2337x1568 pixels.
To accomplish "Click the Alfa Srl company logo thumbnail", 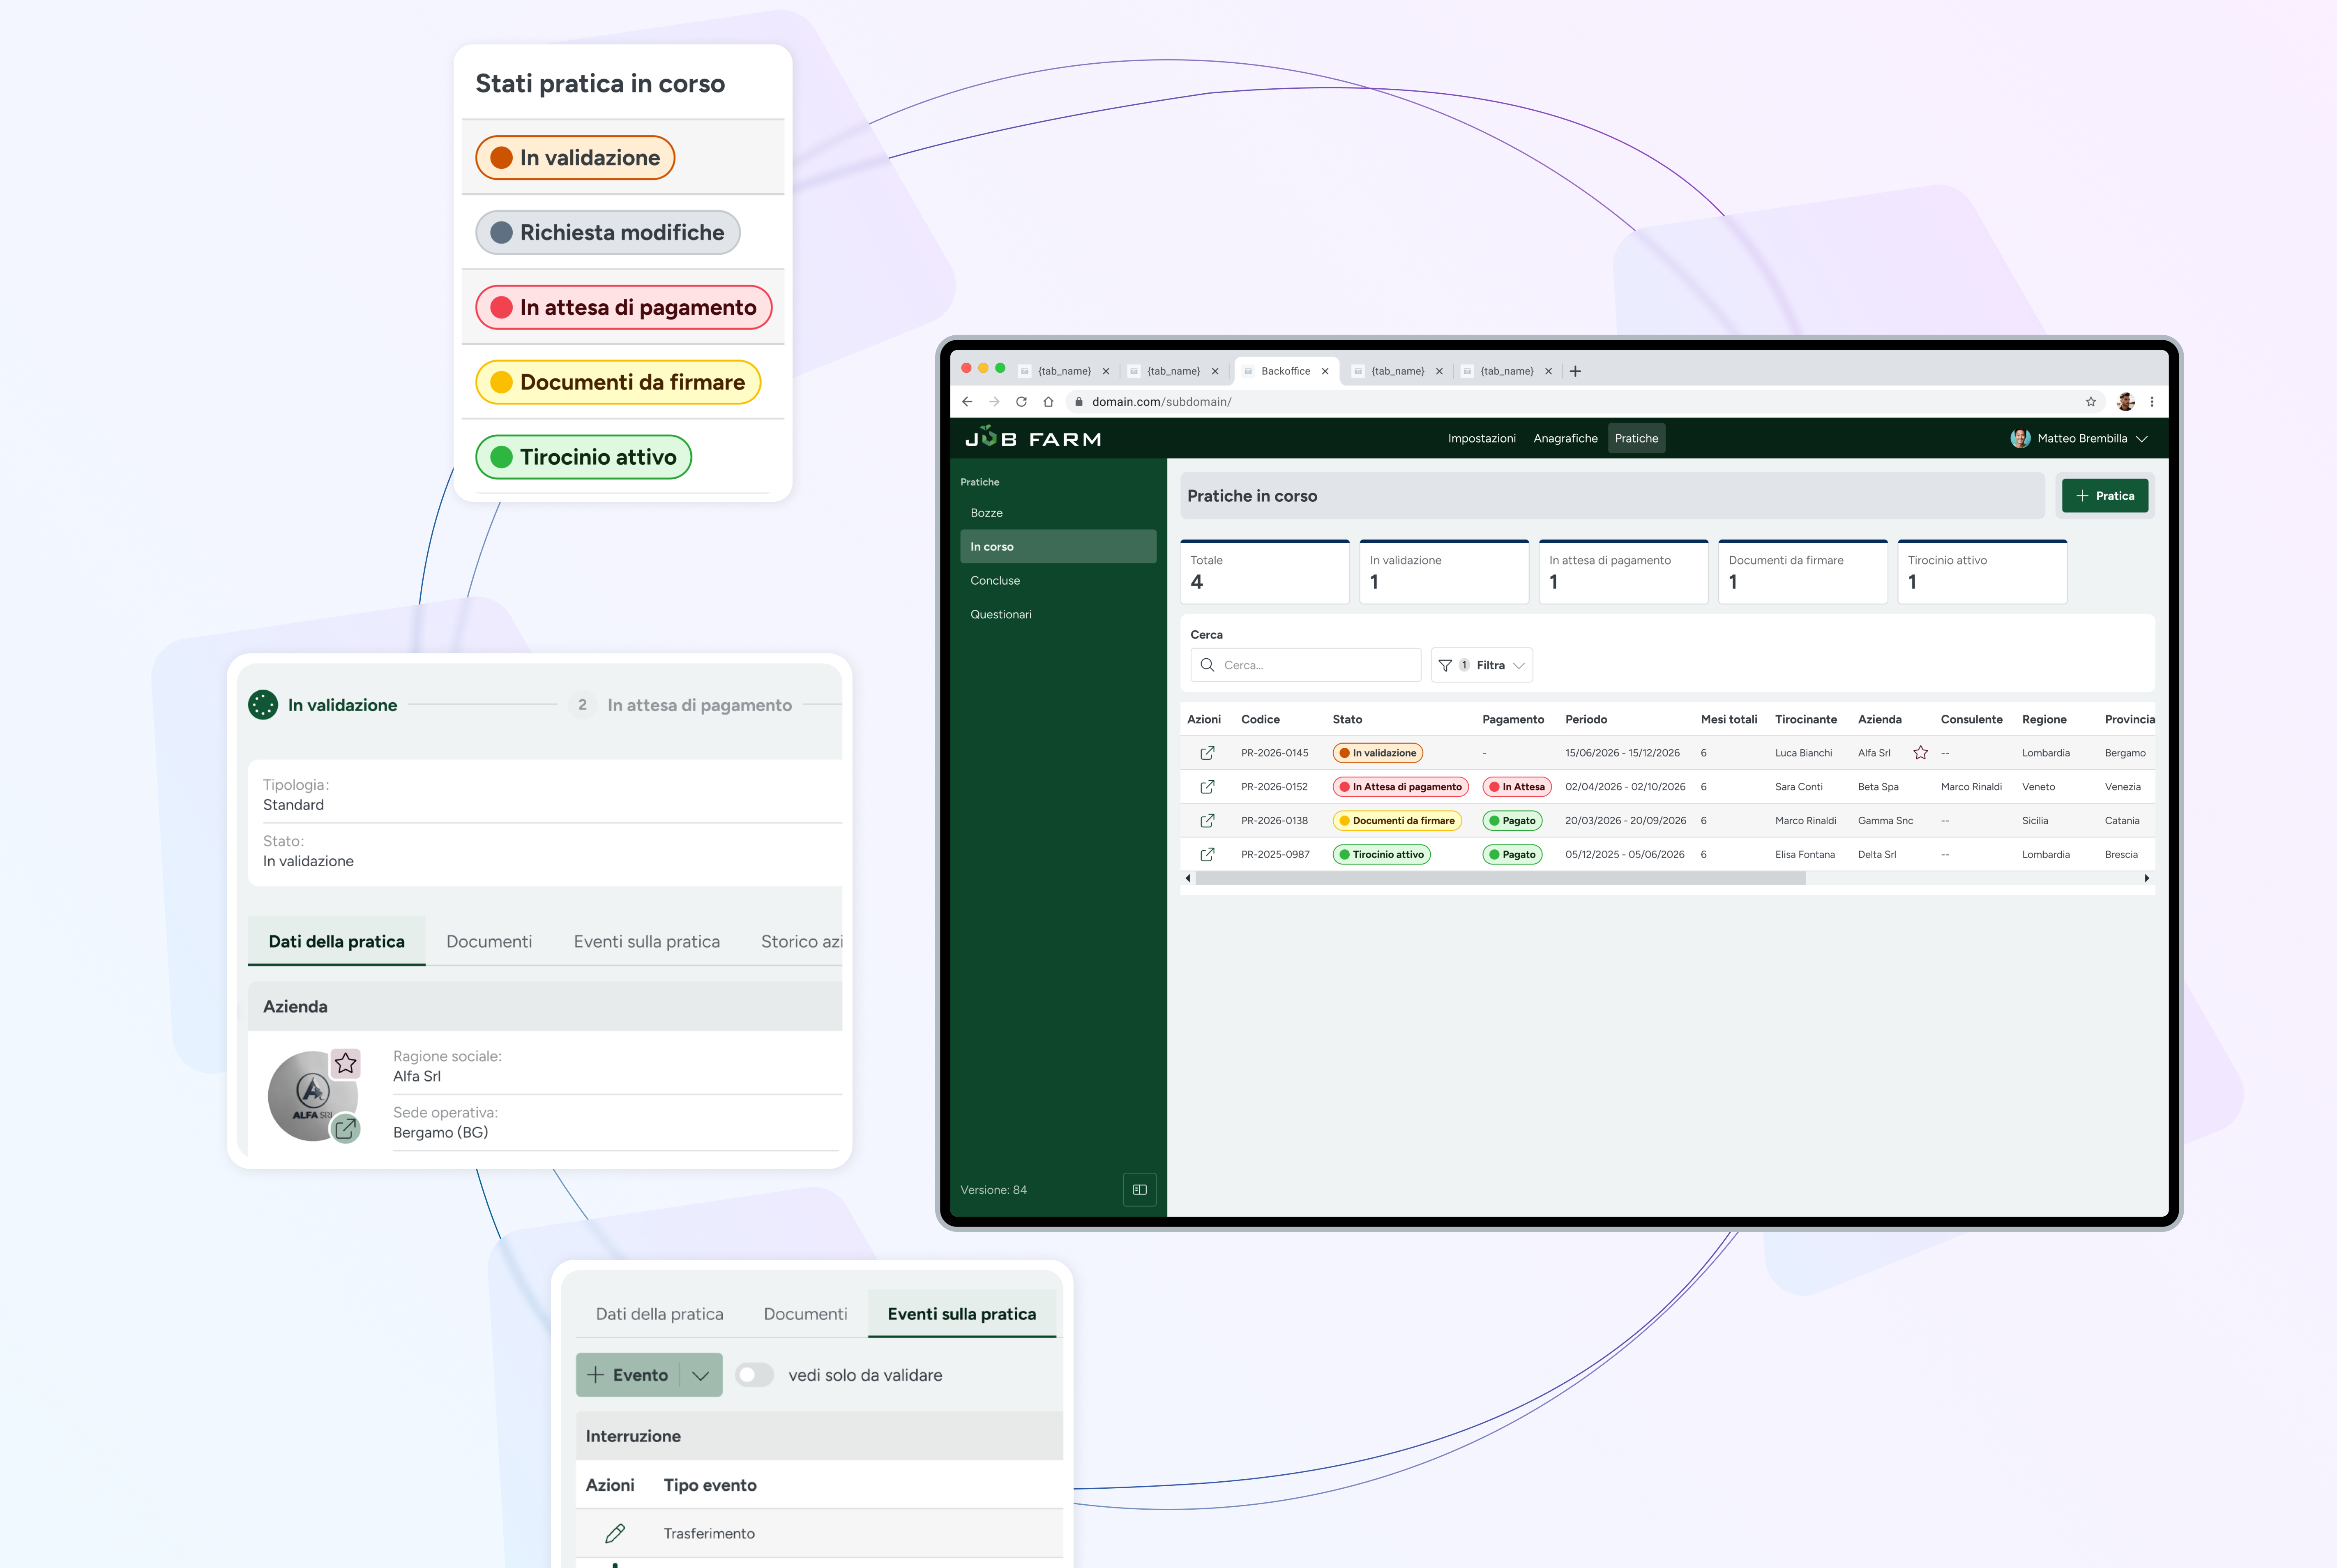I will 311,1096.
